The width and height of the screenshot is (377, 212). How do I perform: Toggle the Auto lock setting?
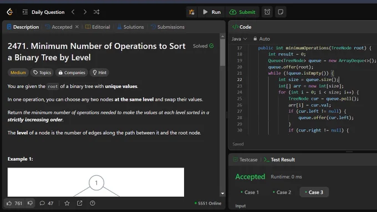click(262, 39)
